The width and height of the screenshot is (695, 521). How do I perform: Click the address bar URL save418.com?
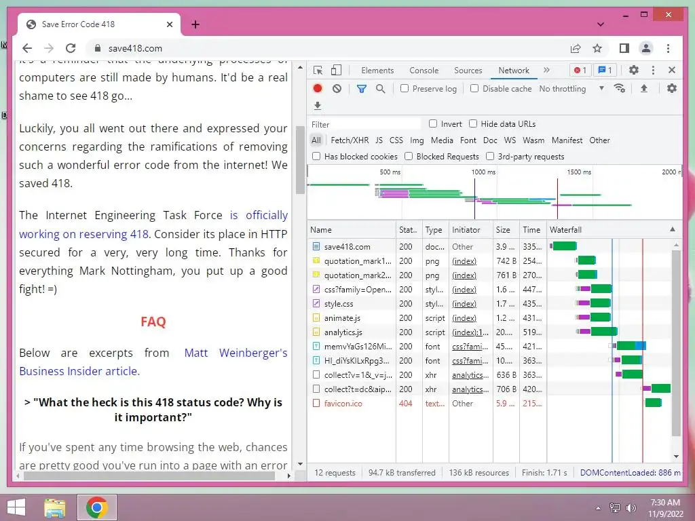pos(135,48)
